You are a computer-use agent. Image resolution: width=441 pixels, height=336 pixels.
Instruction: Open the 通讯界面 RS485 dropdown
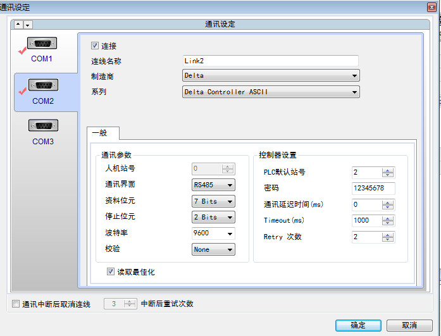pos(213,185)
